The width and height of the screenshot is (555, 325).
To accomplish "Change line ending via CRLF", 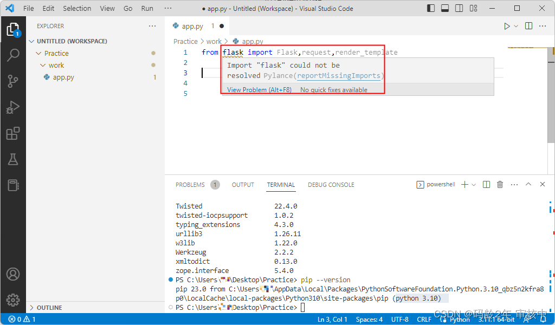I will tap(424, 320).
